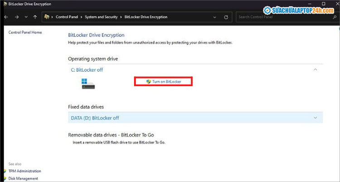The height and width of the screenshot is (182, 340).
Task: Click the search magnifier icon
Action: point(335,17)
